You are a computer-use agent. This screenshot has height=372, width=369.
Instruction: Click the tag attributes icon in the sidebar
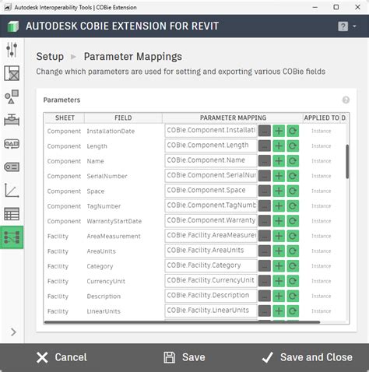12,167
